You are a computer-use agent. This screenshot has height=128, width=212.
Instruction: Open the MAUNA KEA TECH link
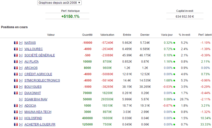(x=38, y=112)
